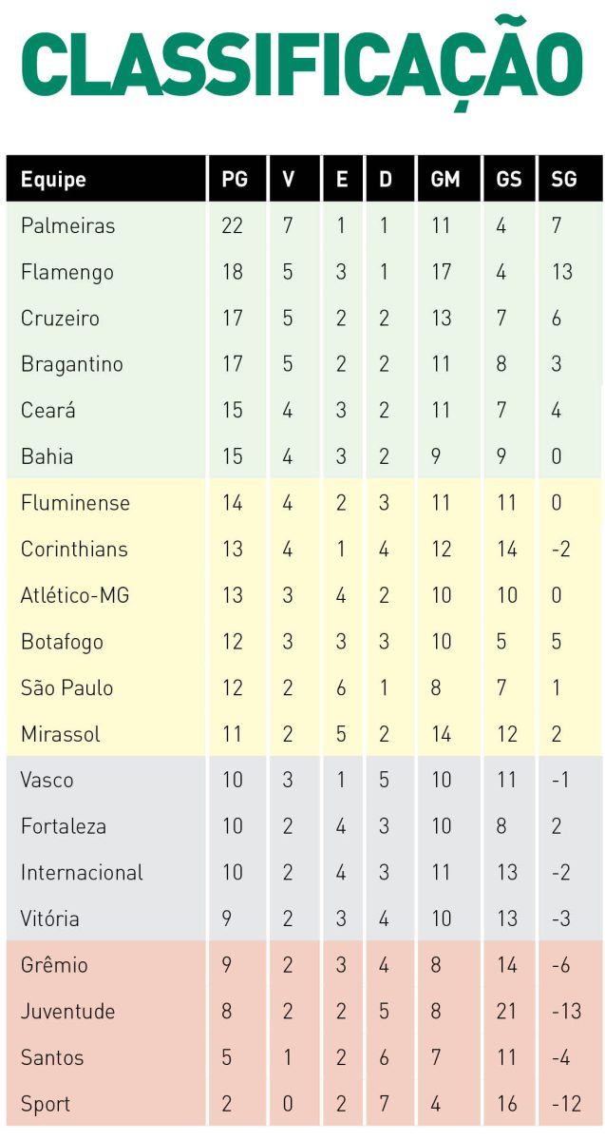
Task: Select Bragantino in the table
Action: (x=71, y=364)
